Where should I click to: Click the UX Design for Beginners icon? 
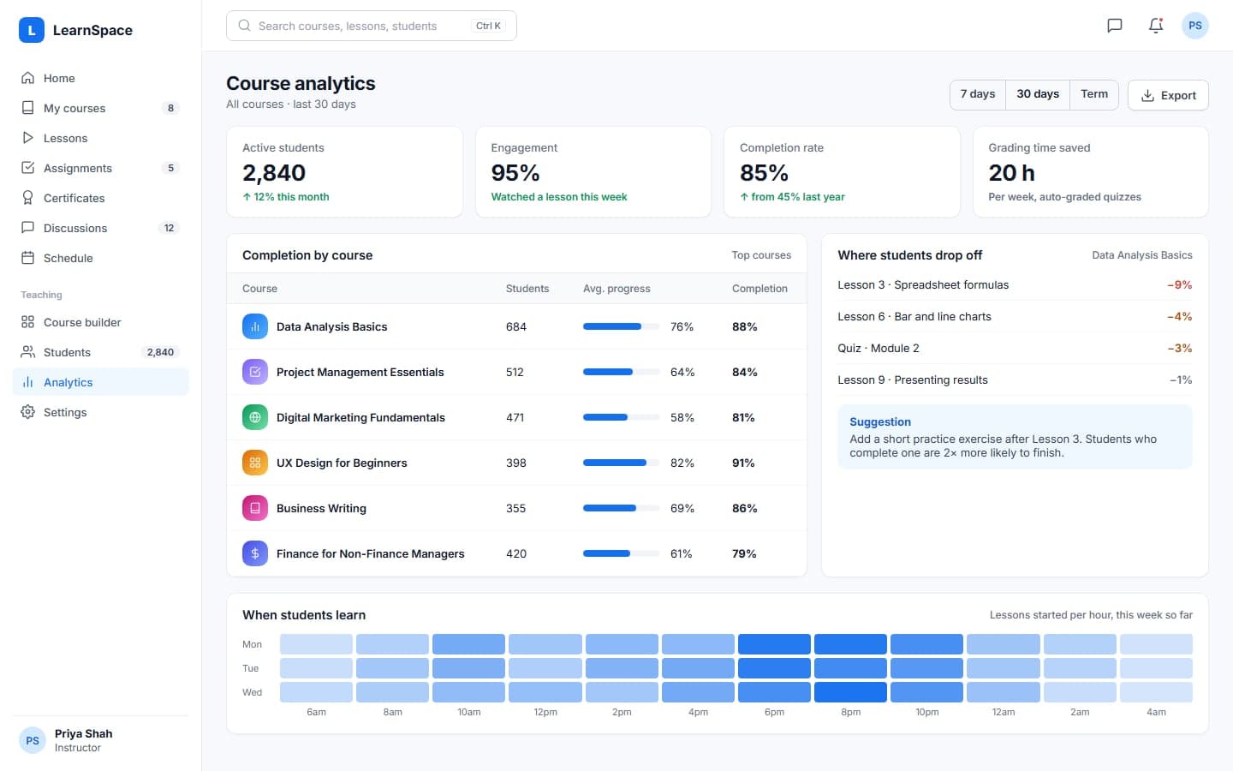pos(255,463)
